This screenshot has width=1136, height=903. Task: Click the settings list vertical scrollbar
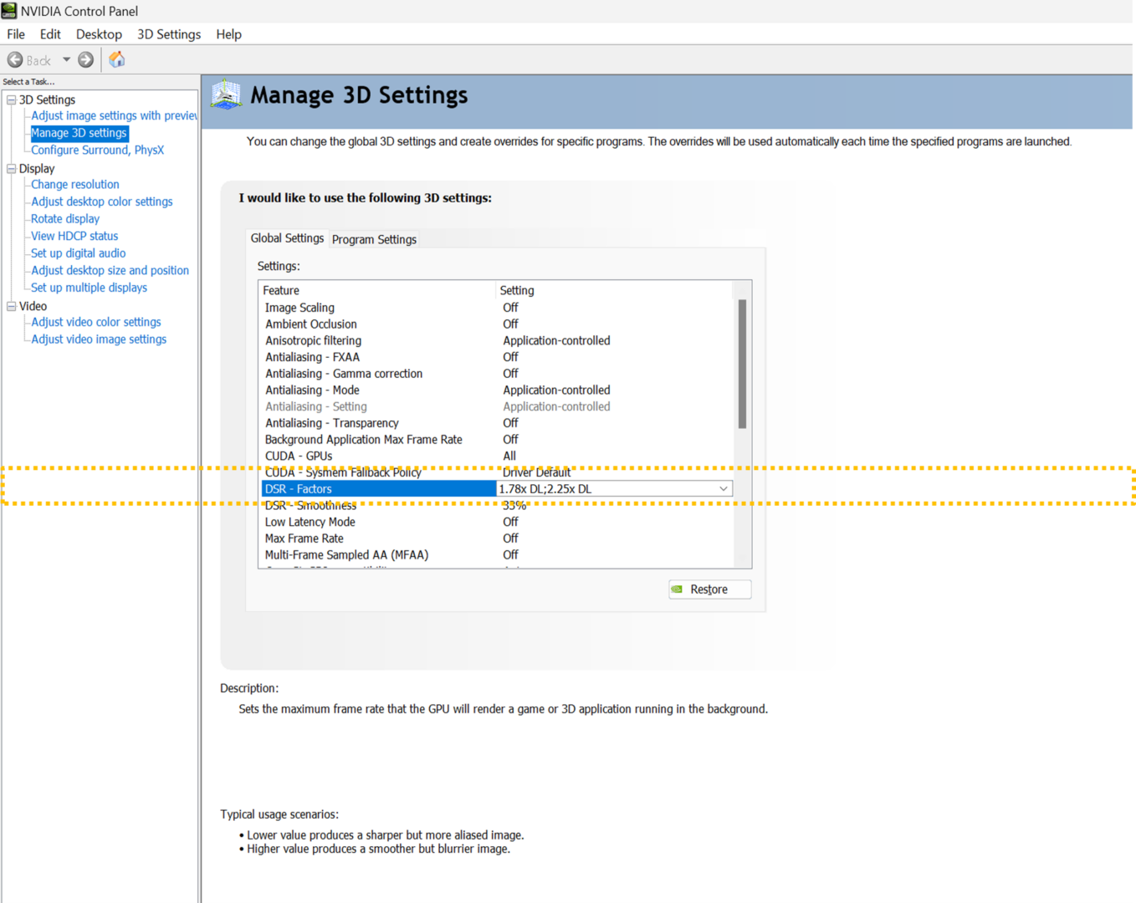pyautogui.click(x=742, y=365)
